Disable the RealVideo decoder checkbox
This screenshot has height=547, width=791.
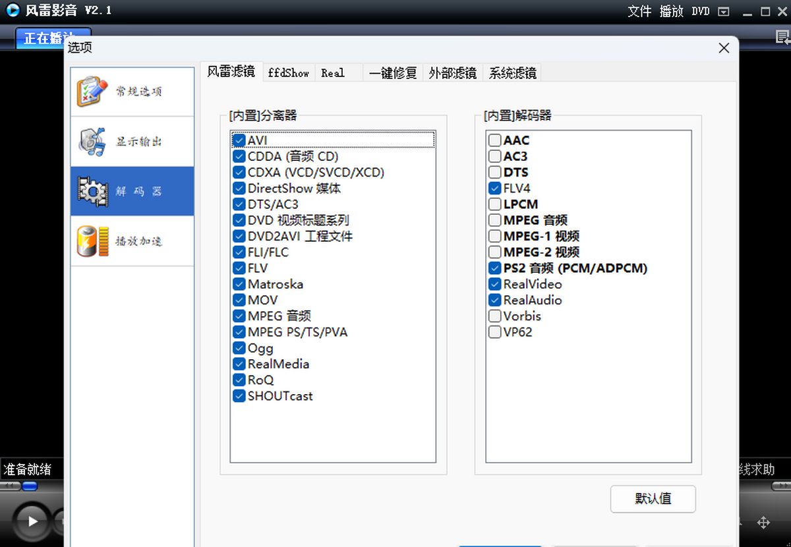(494, 284)
